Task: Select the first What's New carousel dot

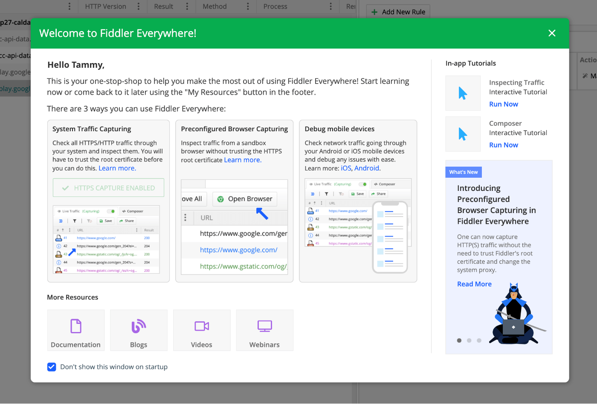Action: click(x=459, y=341)
